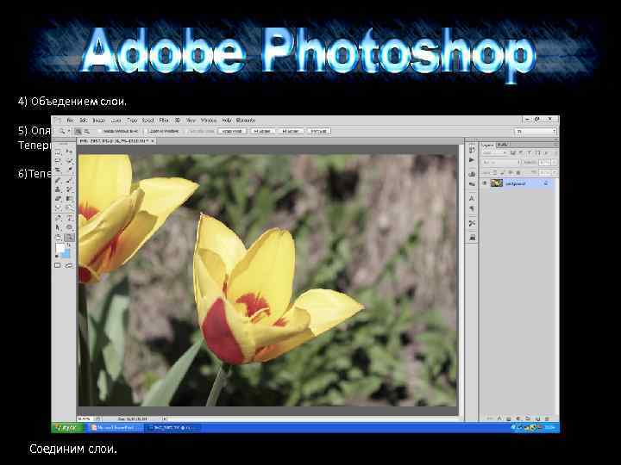
Task: Open the Edit menu
Action: tap(84, 121)
